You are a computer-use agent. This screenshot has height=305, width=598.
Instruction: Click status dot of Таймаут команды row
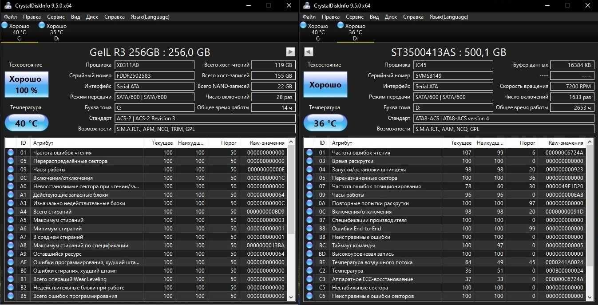[x=309, y=246]
